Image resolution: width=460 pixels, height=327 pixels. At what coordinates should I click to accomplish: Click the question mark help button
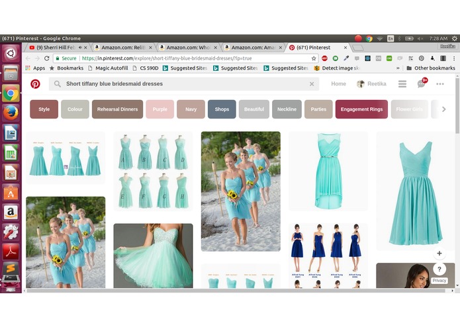coord(439,269)
